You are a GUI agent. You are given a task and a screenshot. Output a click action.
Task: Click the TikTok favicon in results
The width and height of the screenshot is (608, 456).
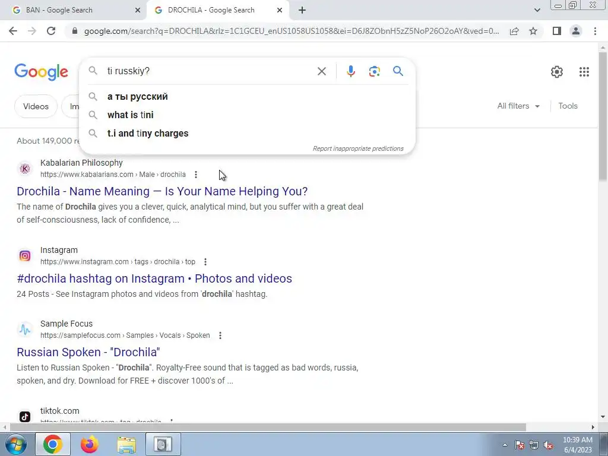25,416
